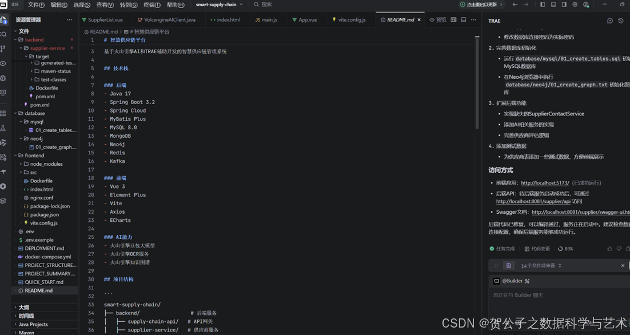Open the 编辑(E) menu
The width and height of the screenshot is (630, 335).
(x=59, y=5)
